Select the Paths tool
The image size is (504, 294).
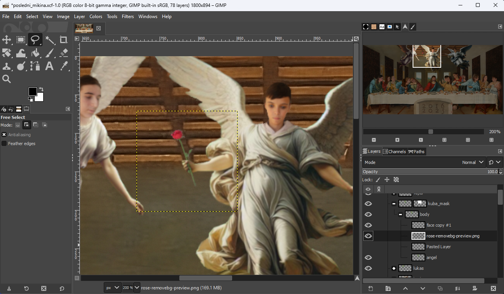click(35, 66)
